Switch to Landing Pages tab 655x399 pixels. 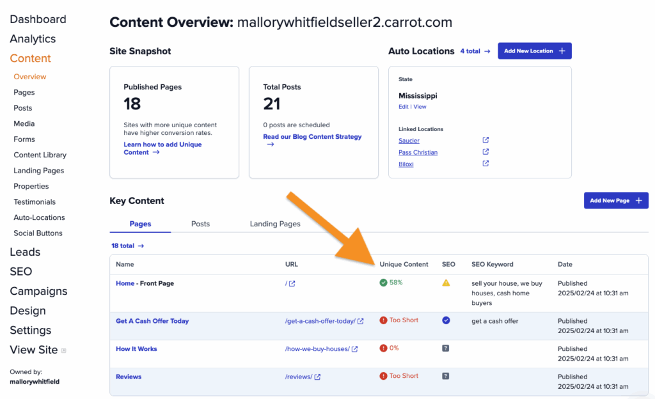275,224
